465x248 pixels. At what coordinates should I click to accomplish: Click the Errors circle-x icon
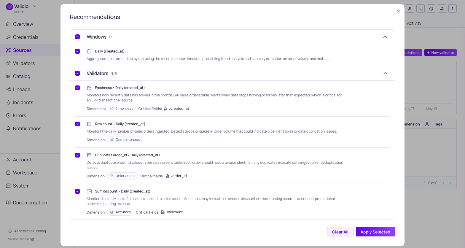point(8,115)
